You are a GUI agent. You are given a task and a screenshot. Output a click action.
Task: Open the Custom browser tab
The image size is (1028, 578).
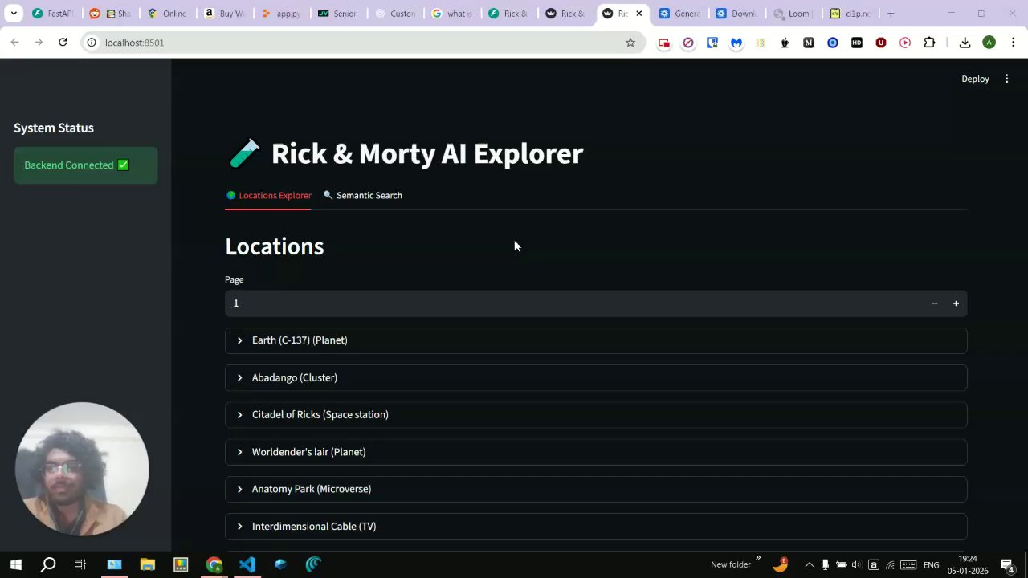(396, 14)
